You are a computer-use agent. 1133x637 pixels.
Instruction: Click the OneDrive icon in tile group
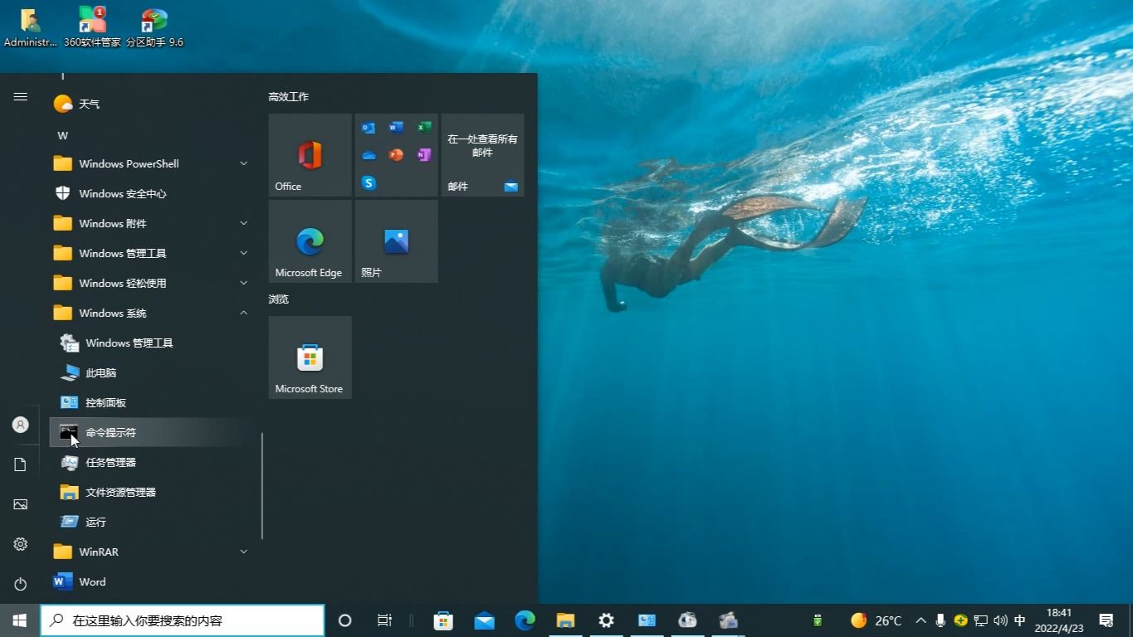pyautogui.click(x=369, y=155)
